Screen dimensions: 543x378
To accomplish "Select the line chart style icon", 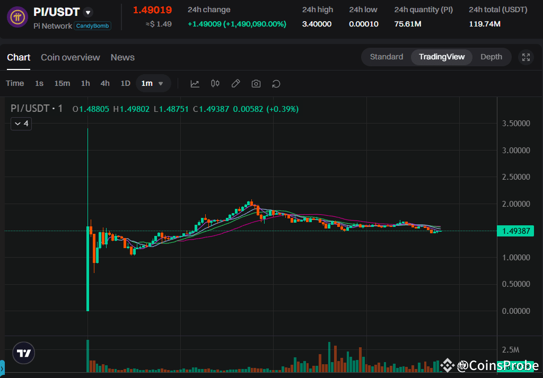I will (195, 83).
